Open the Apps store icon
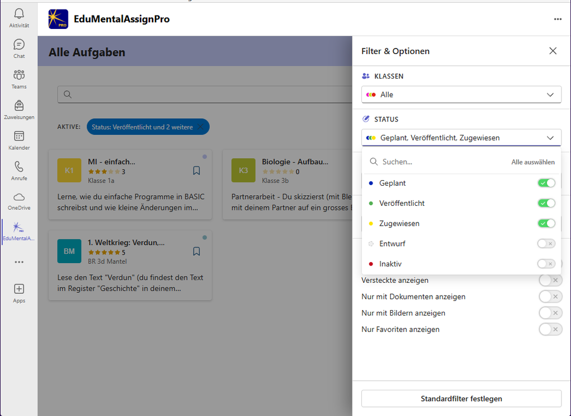 pos(19,289)
